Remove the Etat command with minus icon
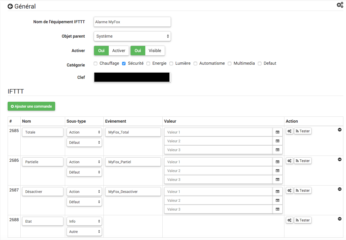The width and height of the screenshot is (346, 240). pos(340,219)
